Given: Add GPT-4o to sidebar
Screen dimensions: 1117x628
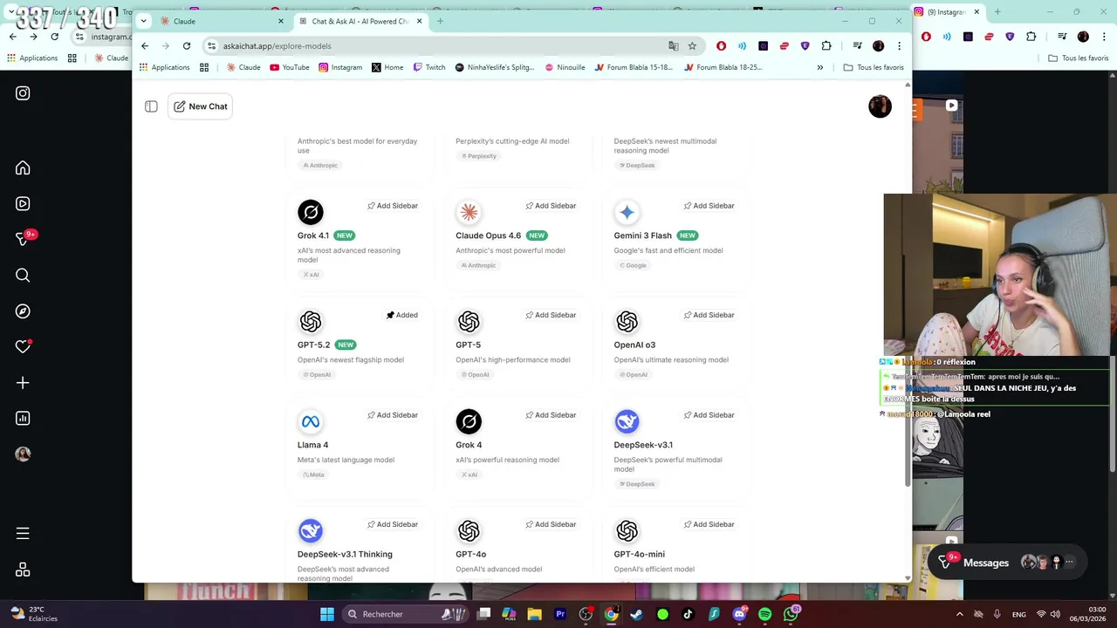Looking at the screenshot, I should (x=551, y=524).
